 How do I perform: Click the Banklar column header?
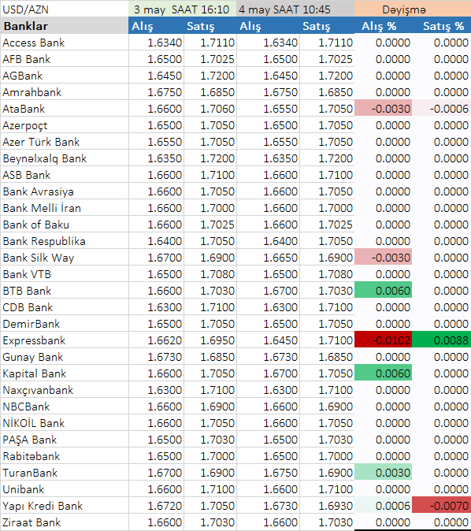pyautogui.click(x=65, y=26)
